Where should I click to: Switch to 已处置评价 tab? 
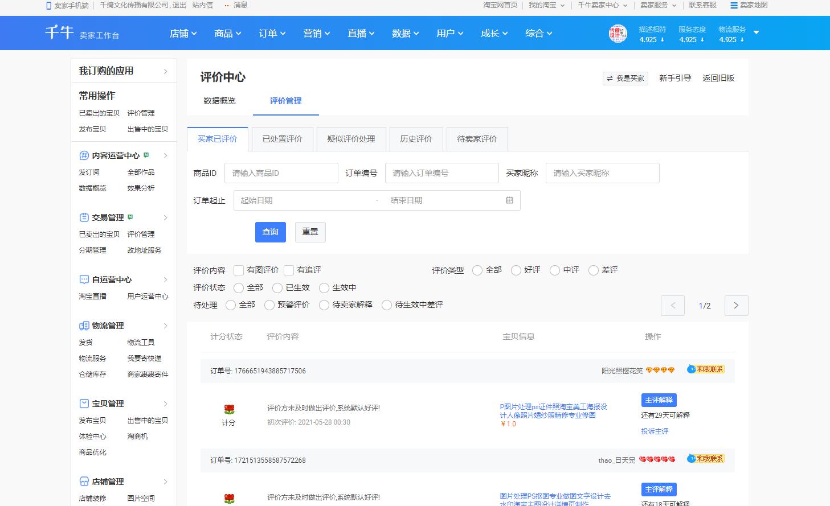[283, 139]
